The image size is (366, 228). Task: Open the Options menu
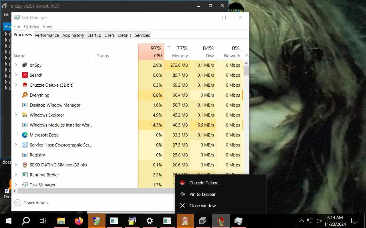31,26
